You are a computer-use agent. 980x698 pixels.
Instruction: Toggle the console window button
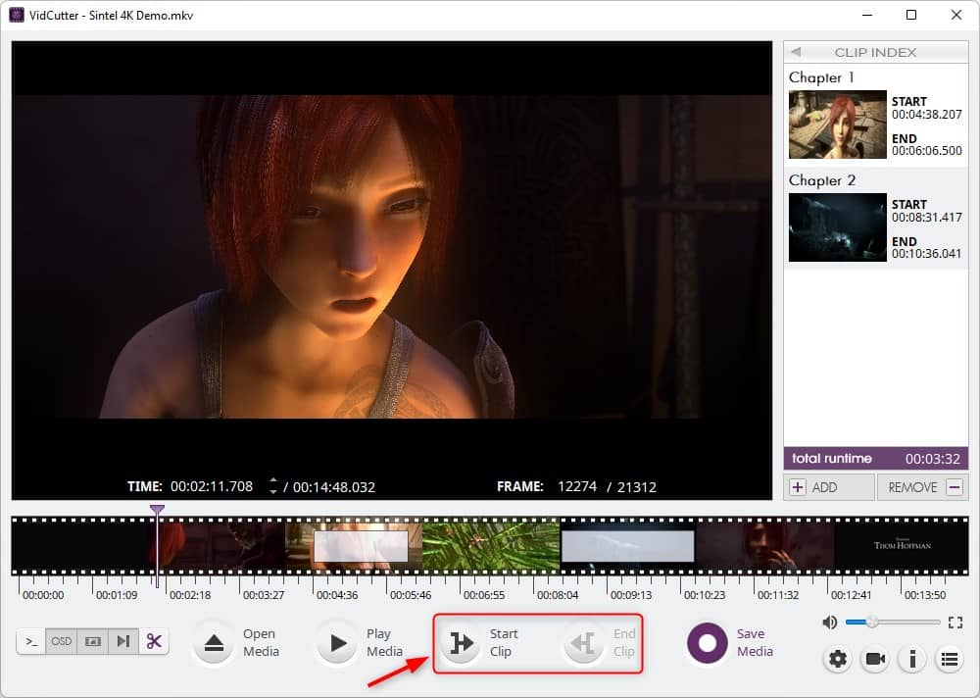point(31,642)
